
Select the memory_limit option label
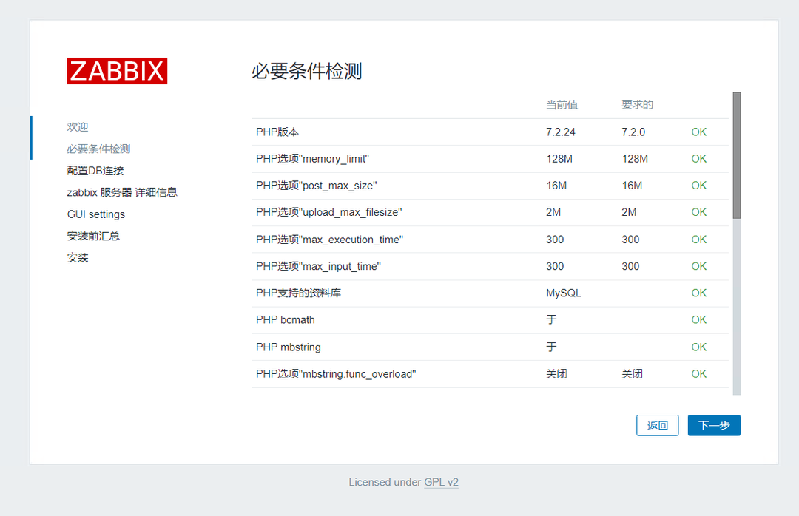pyautogui.click(x=312, y=159)
